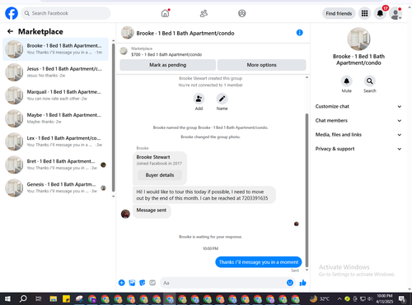Viewport: 412px width, 305px height.
Task: Expand Customize chat section
Action: 358,106
